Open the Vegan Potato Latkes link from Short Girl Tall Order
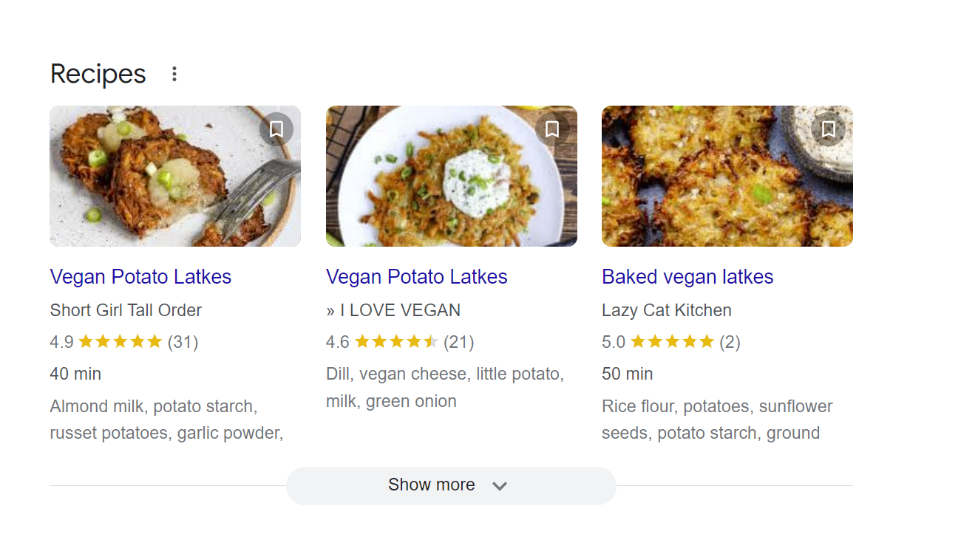 tap(140, 276)
